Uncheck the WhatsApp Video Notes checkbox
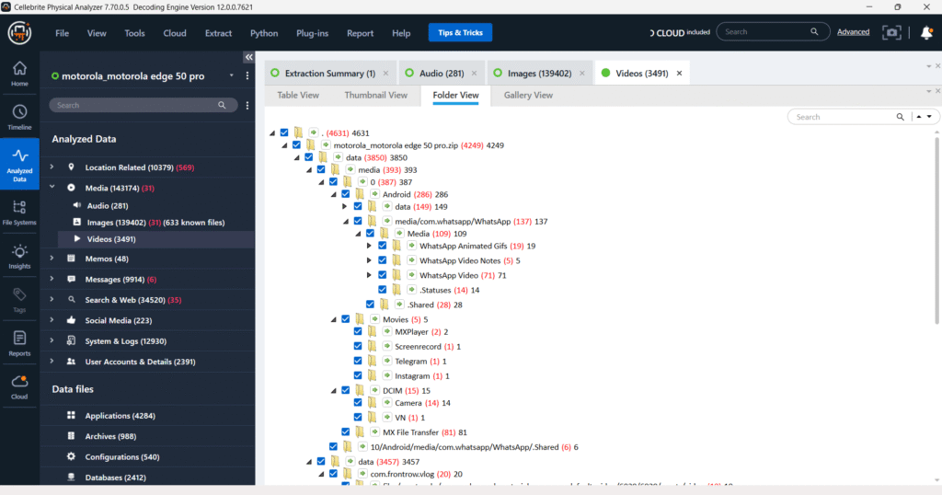This screenshot has height=495, width=942. click(382, 260)
